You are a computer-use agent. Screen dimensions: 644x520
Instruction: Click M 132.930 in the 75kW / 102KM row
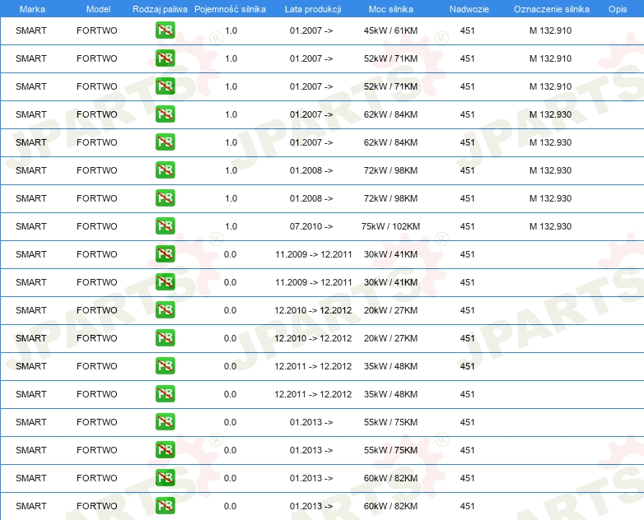click(x=550, y=226)
